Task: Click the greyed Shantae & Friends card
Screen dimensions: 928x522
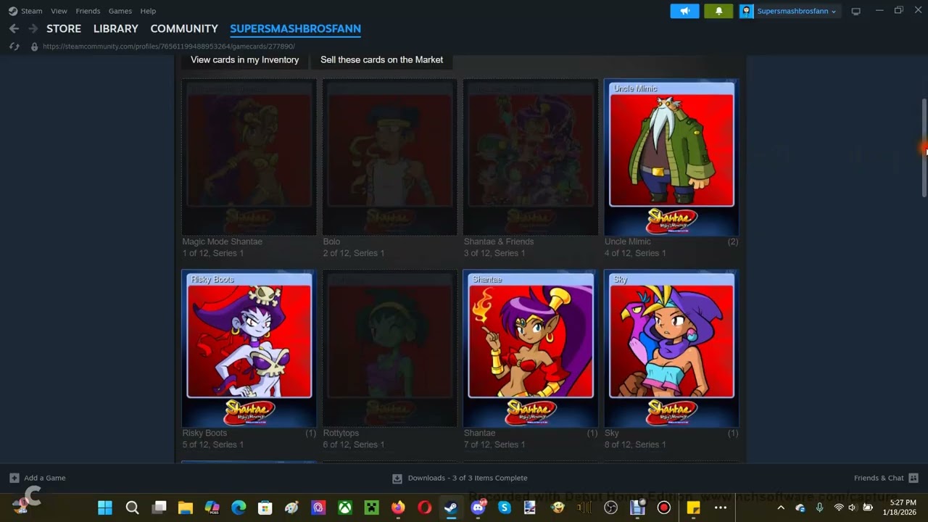Action: coord(531,157)
